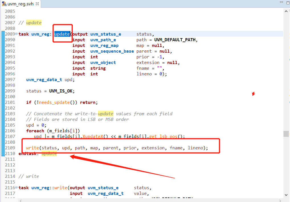Click 'uvm_path_e' type on line 2090

[103, 40]
